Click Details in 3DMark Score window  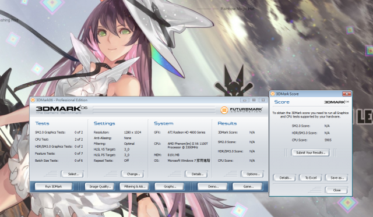click(284, 178)
